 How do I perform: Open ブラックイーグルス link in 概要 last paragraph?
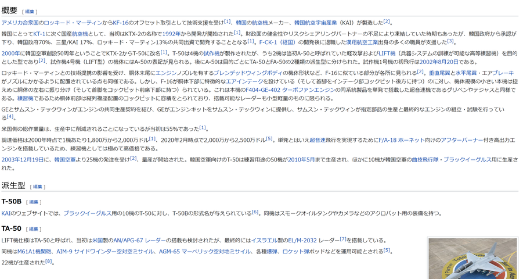(467, 160)
